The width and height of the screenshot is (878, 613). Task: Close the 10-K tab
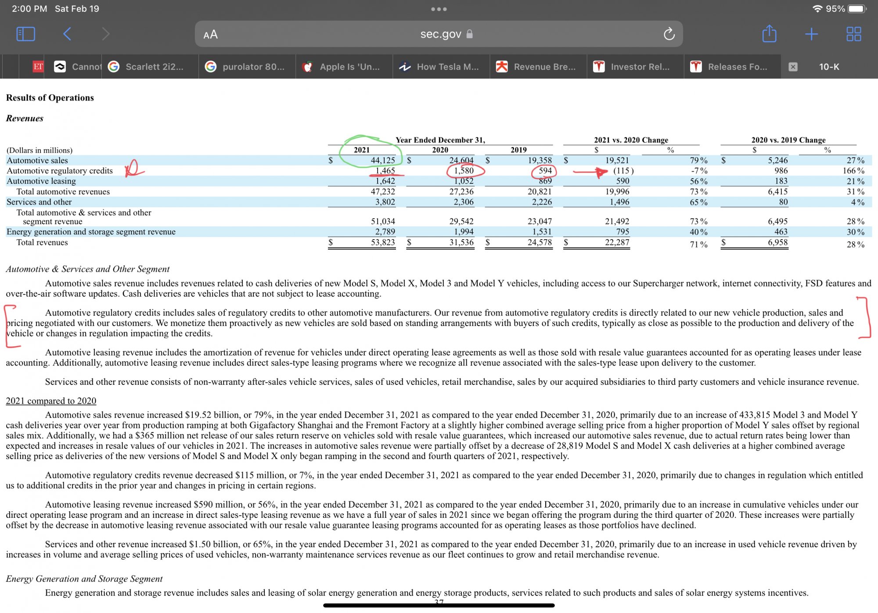(x=793, y=67)
